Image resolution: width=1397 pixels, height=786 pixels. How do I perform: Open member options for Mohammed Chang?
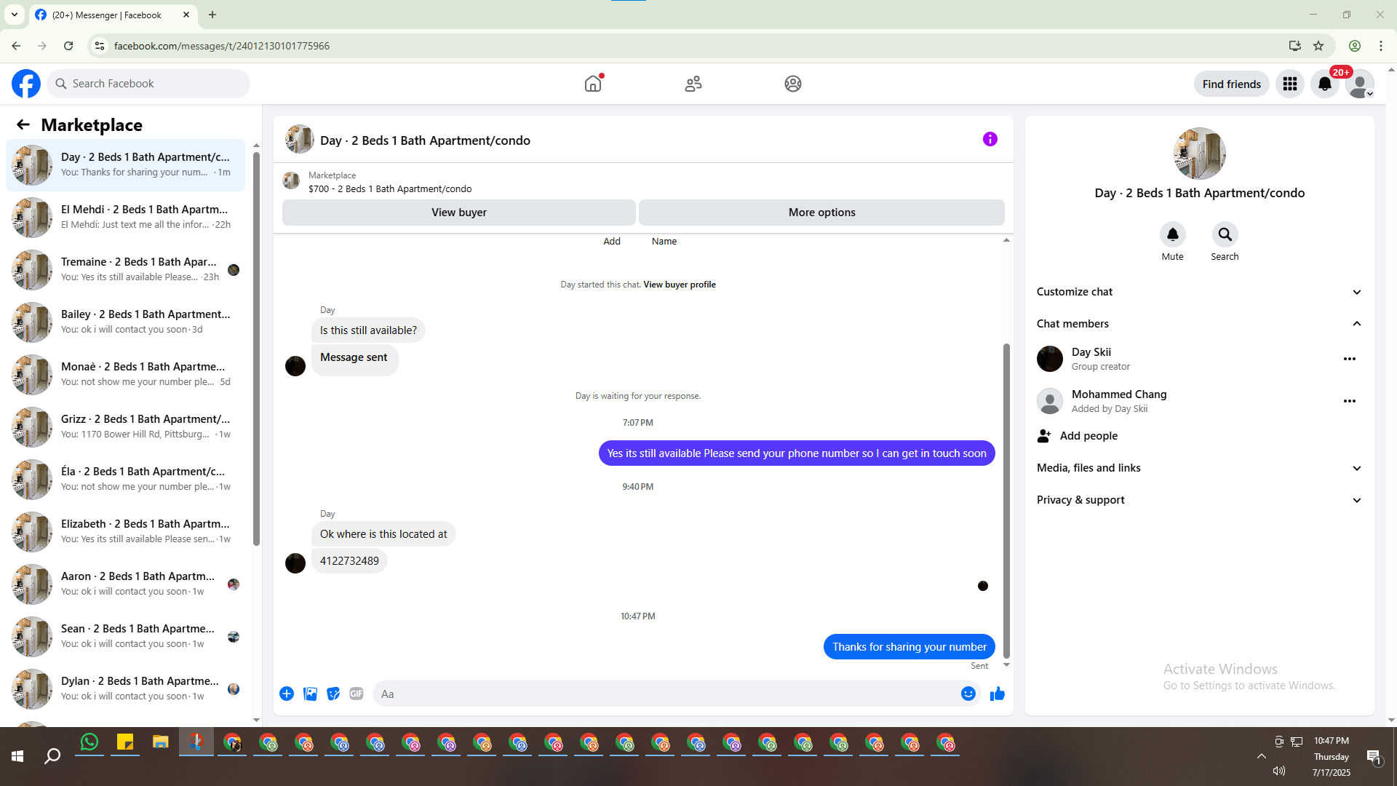tap(1350, 401)
